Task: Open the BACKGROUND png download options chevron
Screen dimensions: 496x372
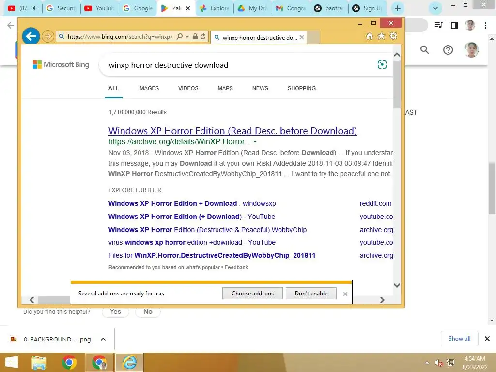Action: tap(103, 339)
